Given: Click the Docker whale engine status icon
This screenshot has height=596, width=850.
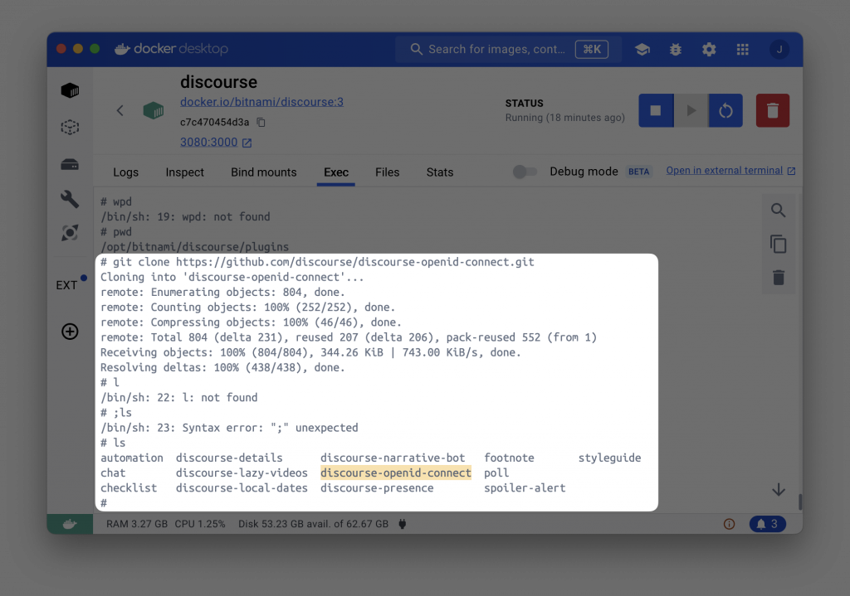Looking at the screenshot, I should click(x=70, y=524).
